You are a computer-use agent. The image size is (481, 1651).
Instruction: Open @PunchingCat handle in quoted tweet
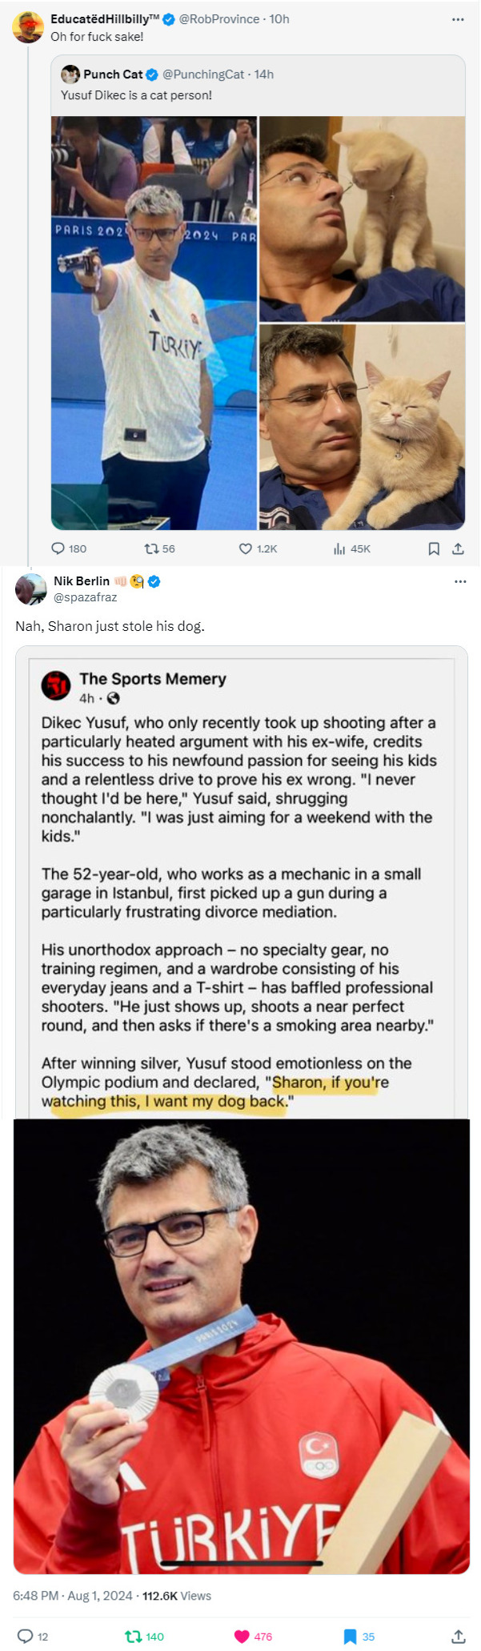point(203,74)
